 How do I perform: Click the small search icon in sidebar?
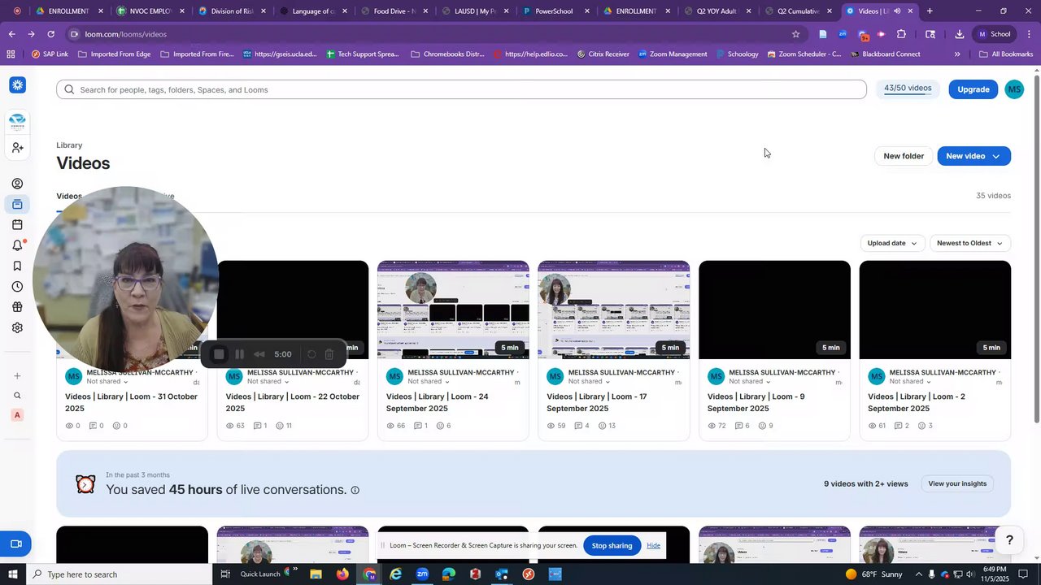pyautogui.click(x=17, y=396)
